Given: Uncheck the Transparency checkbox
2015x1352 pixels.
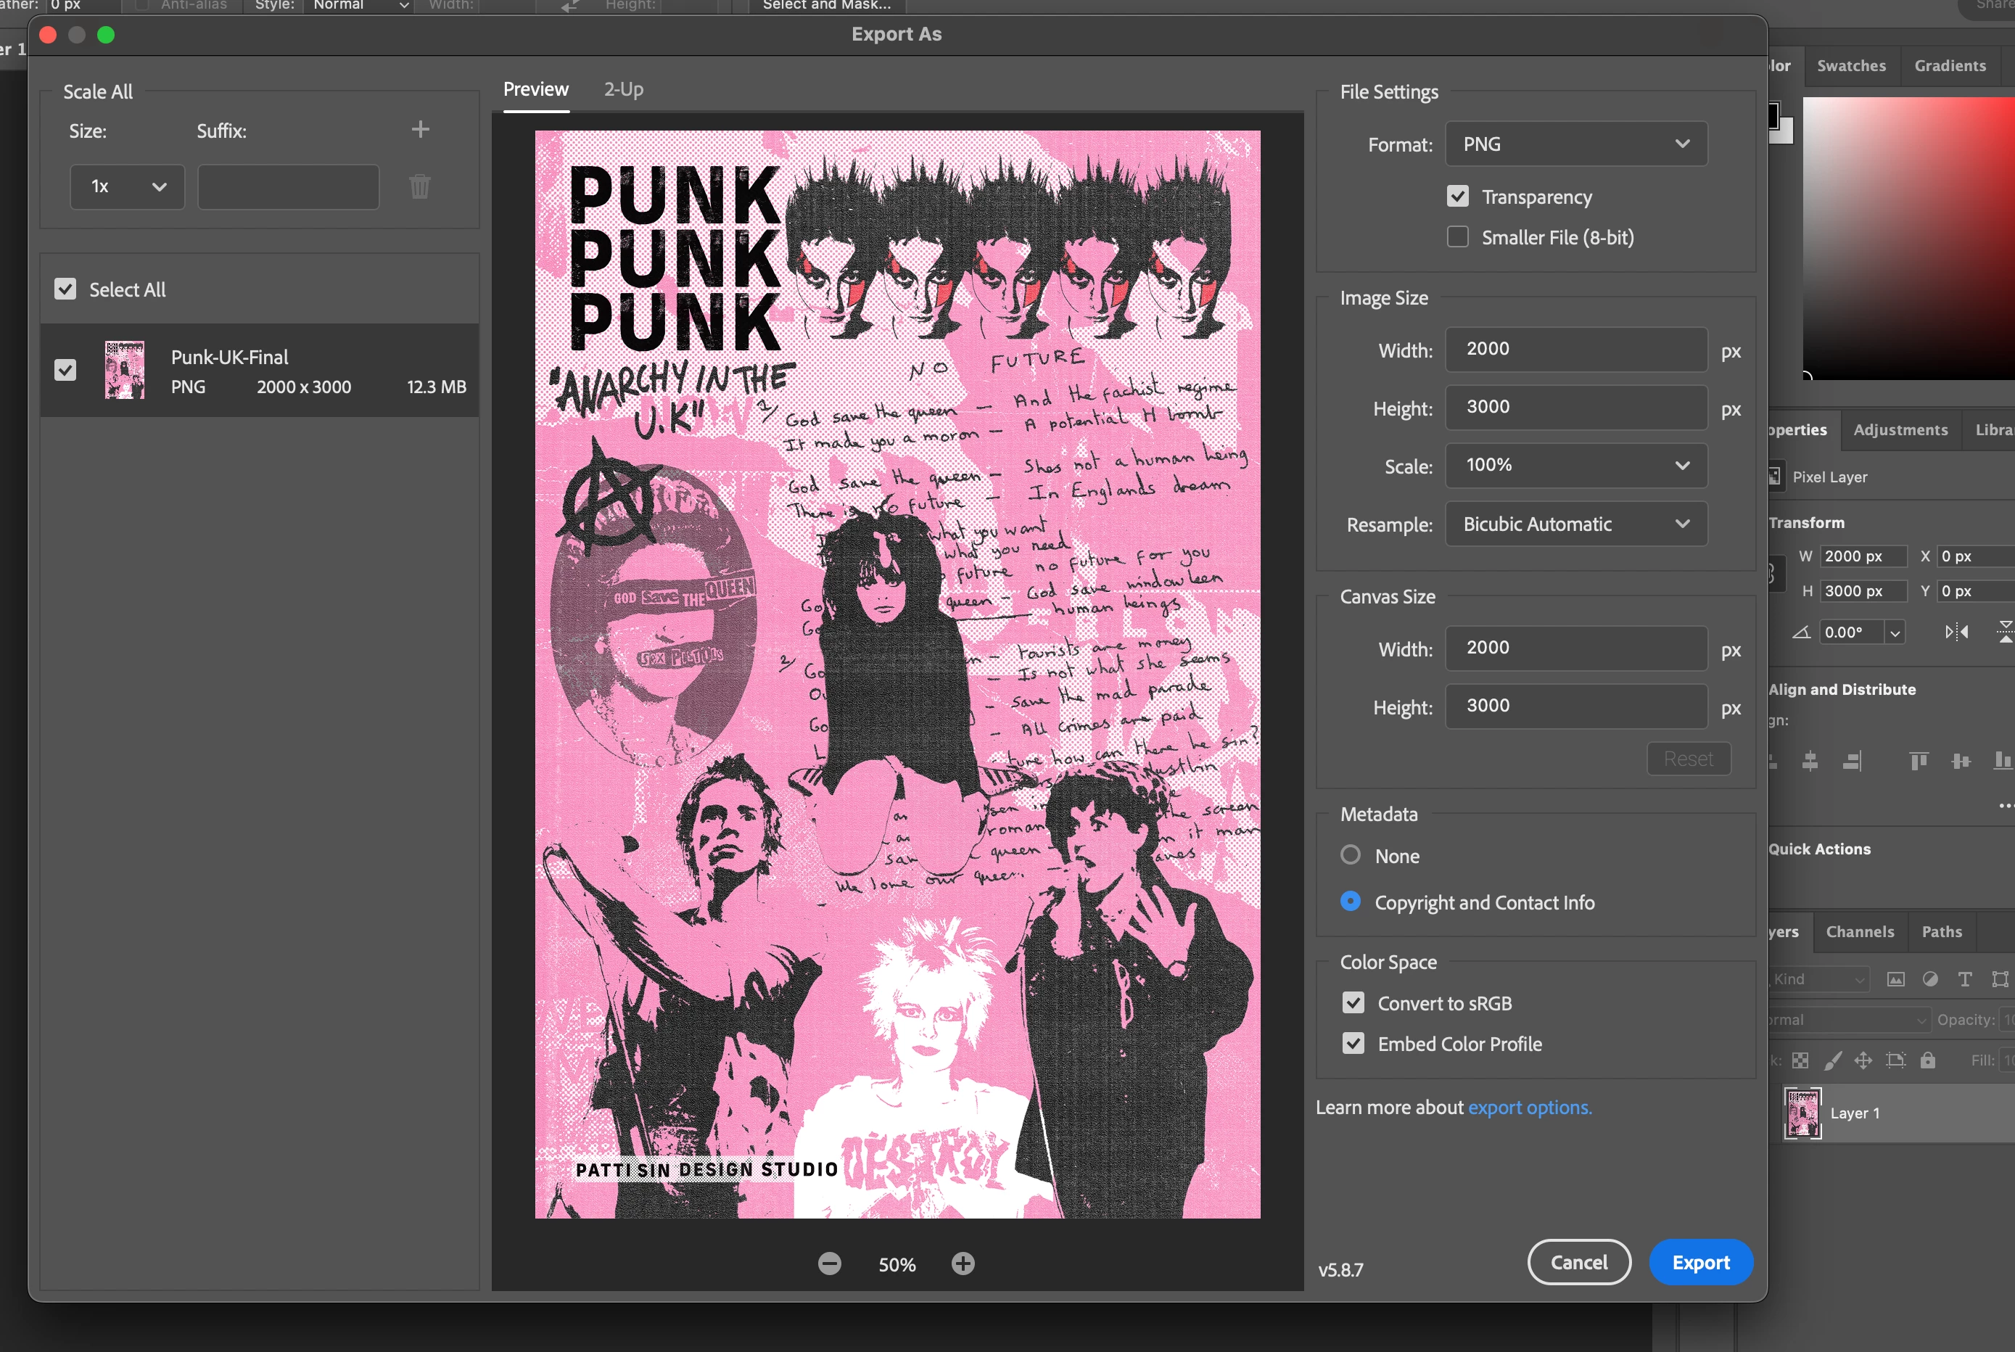Looking at the screenshot, I should click(x=1458, y=197).
